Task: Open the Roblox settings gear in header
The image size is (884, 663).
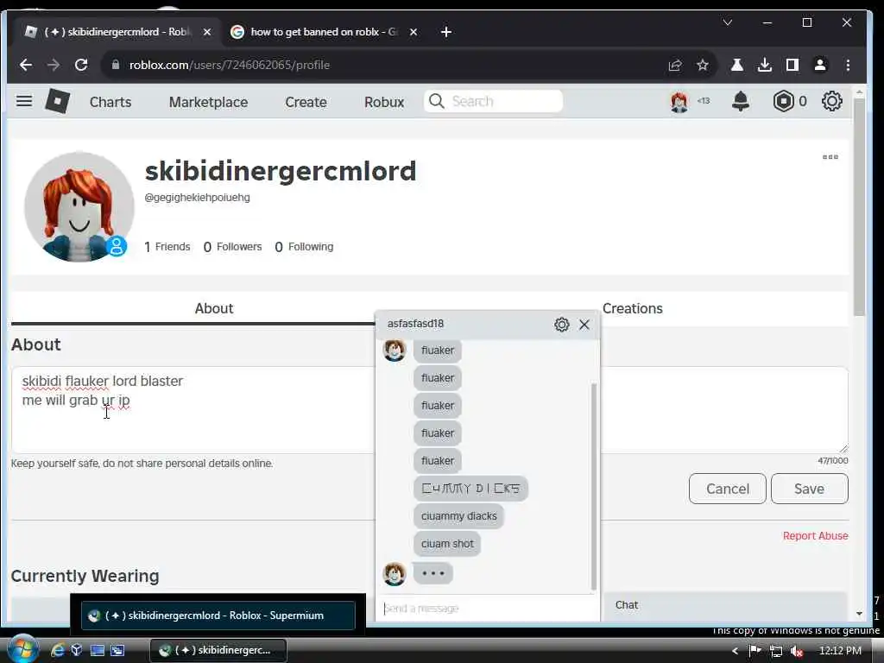Action: tap(831, 102)
